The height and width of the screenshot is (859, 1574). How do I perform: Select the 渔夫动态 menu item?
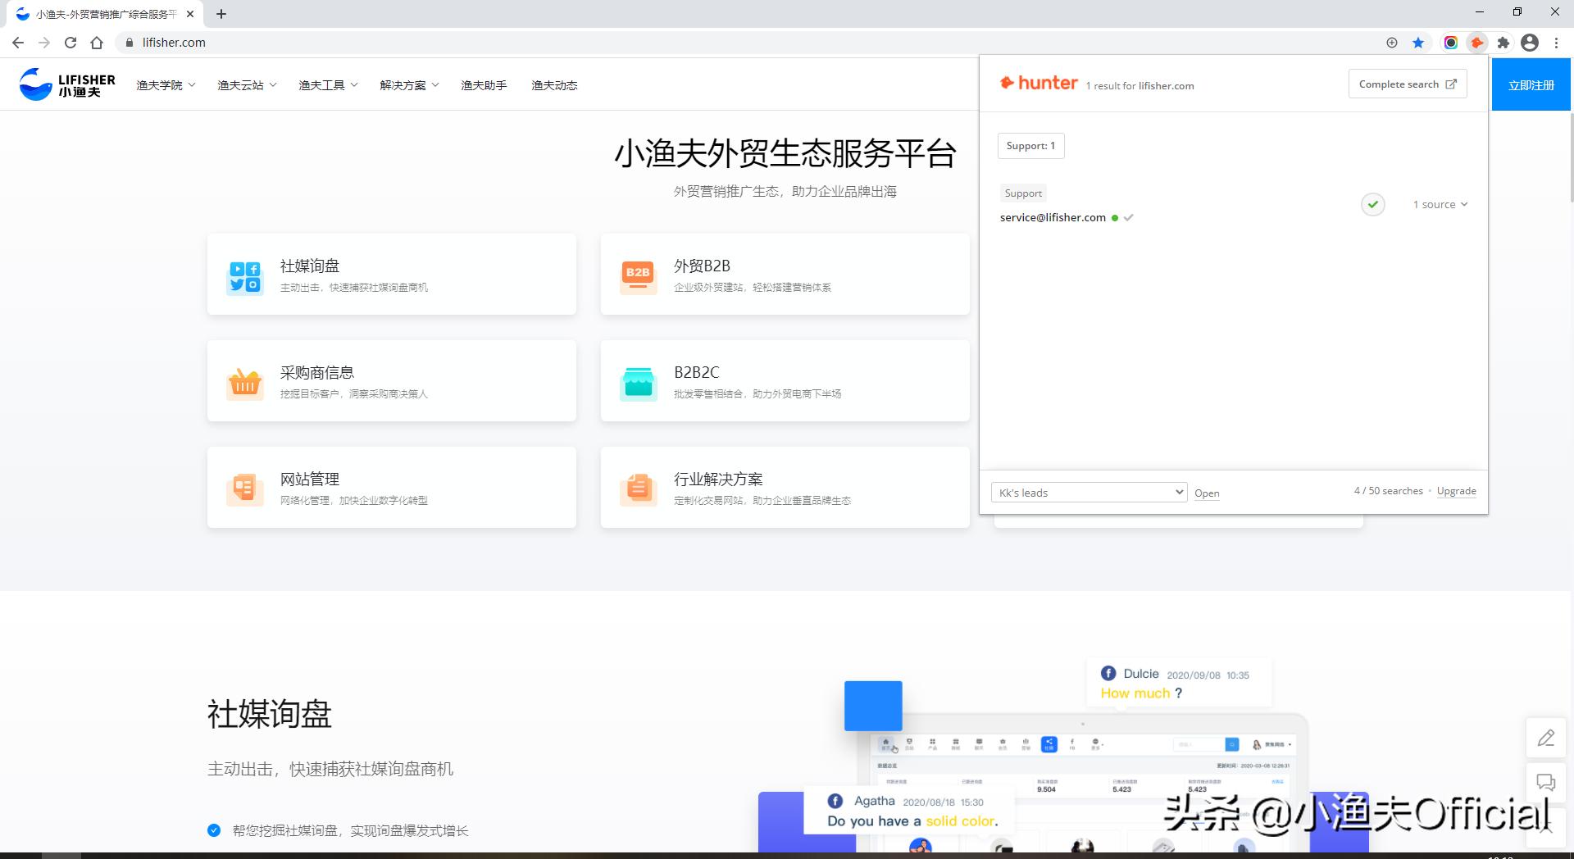pyautogui.click(x=553, y=84)
